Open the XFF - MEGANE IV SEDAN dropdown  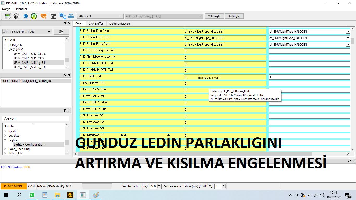coord(27,32)
